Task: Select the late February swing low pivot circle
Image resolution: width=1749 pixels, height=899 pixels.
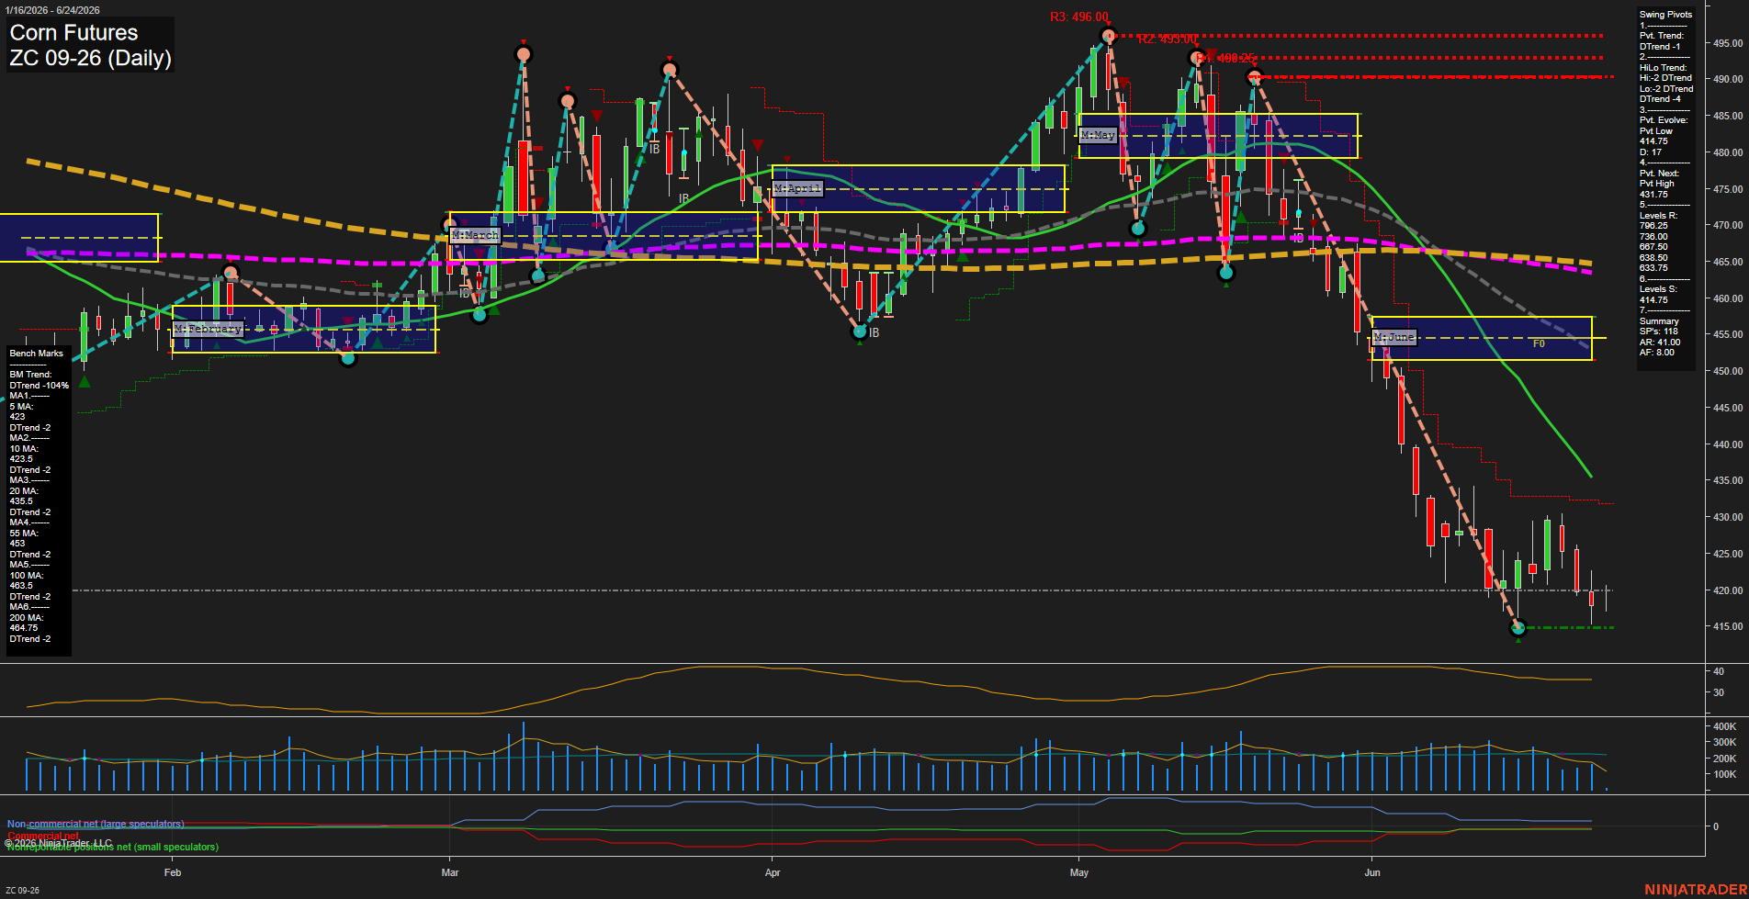Action: (x=348, y=358)
